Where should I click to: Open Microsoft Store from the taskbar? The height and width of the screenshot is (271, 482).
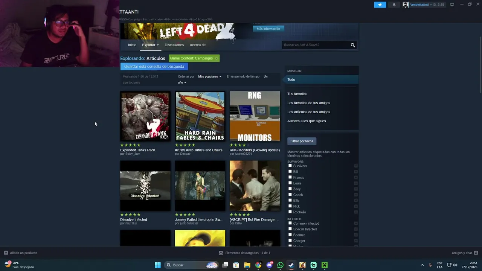coord(236,265)
